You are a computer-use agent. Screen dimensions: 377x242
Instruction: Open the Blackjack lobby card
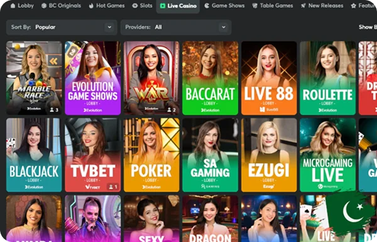[34, 155]
